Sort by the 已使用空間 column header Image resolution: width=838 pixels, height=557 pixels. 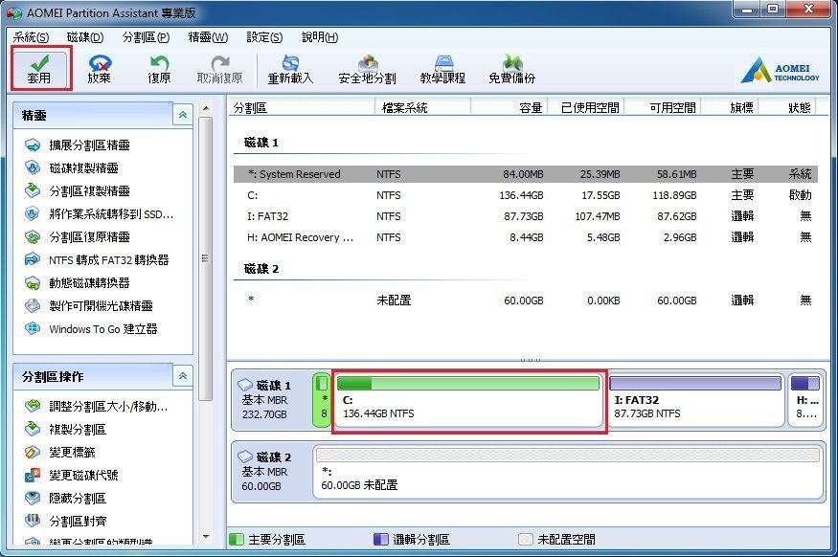coord(585,107)
